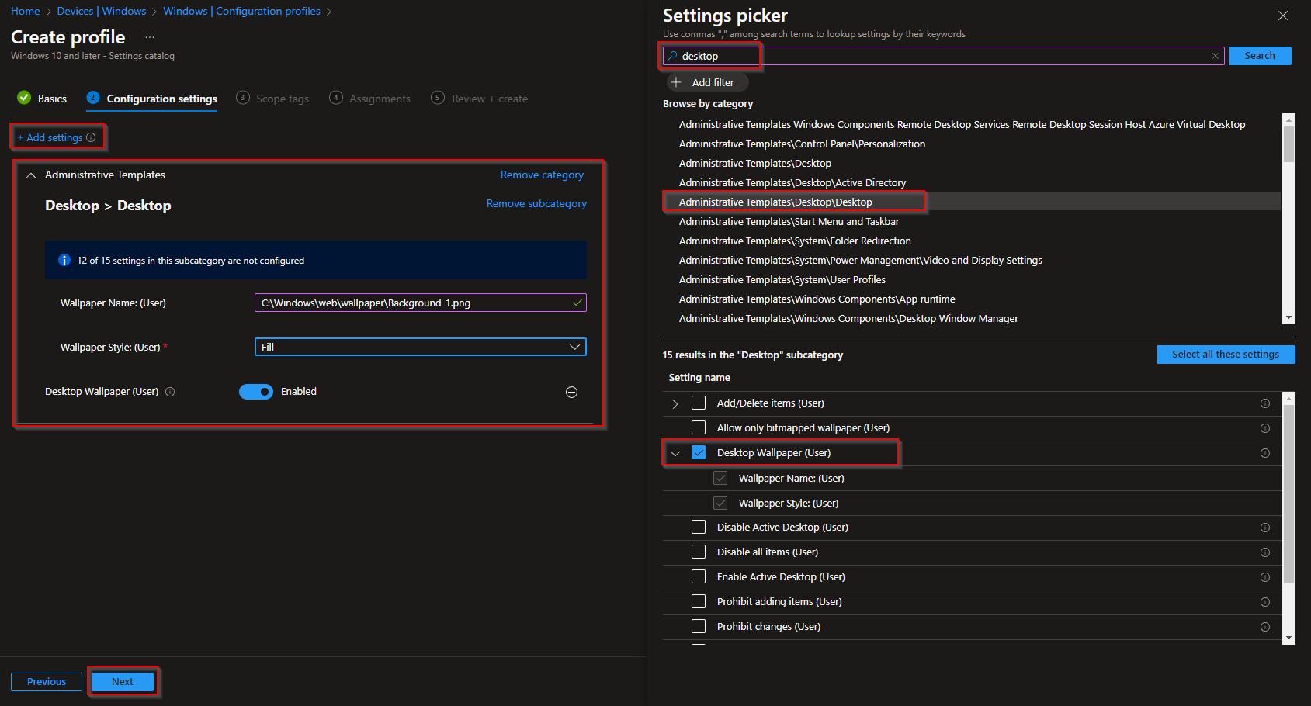Check the Disable all items (User) checkbox
Image resolution: width=1311 pixels, height=706 pixels.
(698, 552)
